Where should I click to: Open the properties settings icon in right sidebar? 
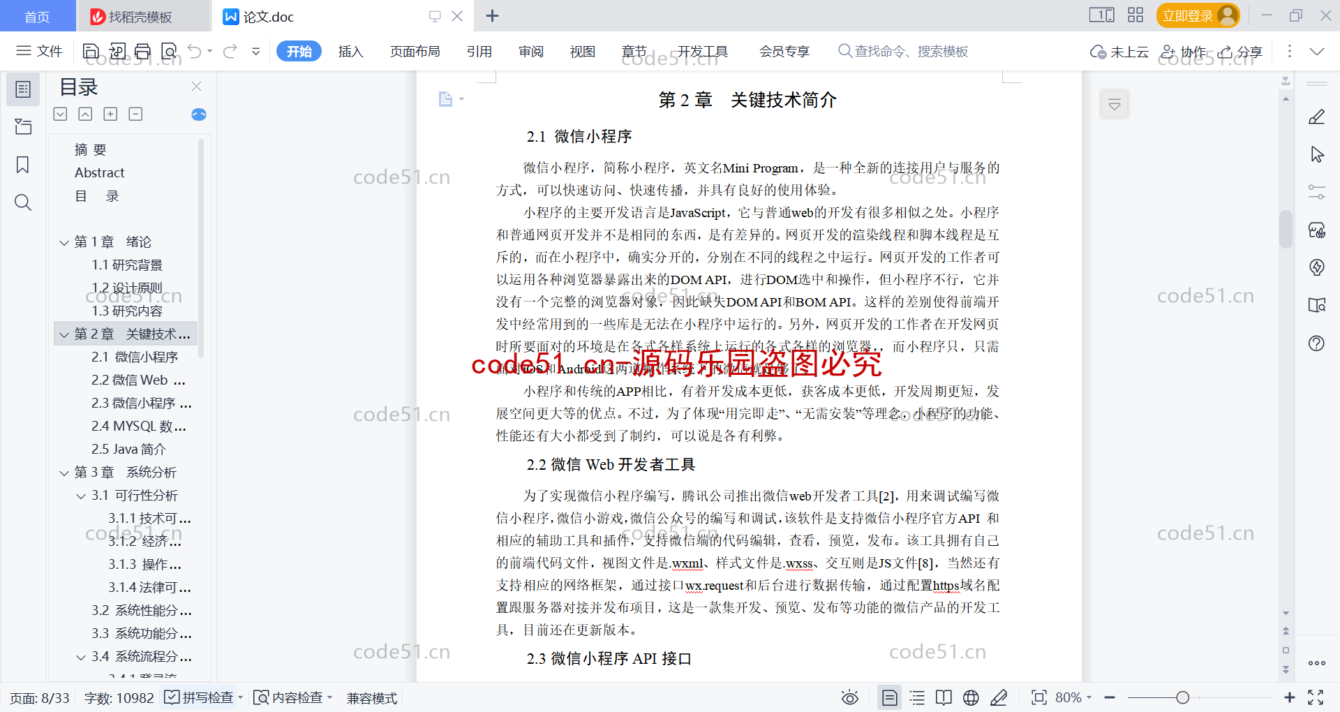coord(1317,192)
